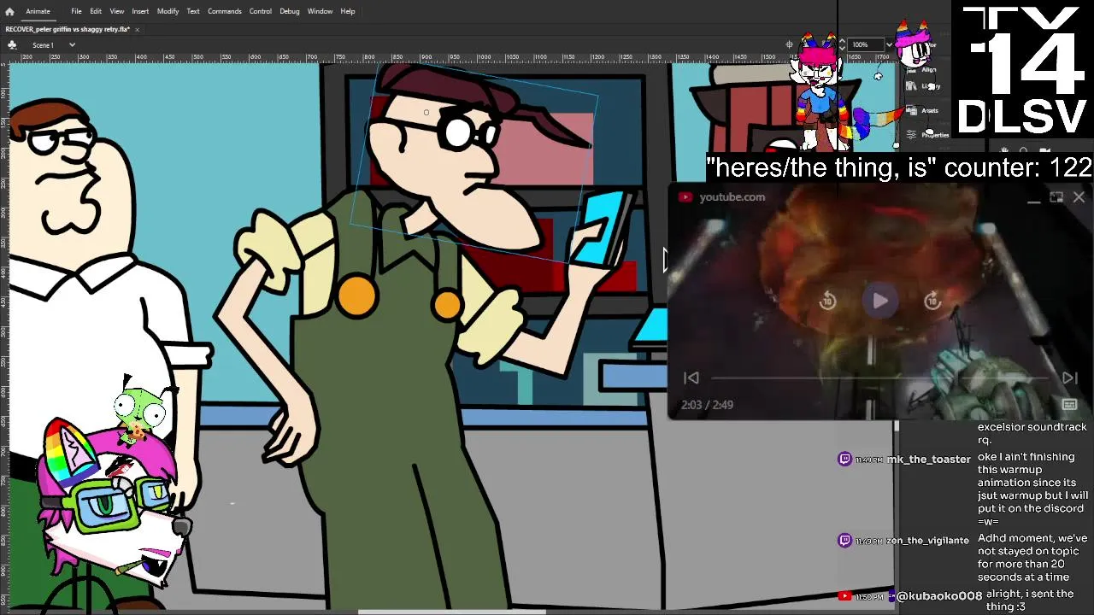Click the center stage icon
Viewport: 1094px width, 615px height.
pos(790,44)
